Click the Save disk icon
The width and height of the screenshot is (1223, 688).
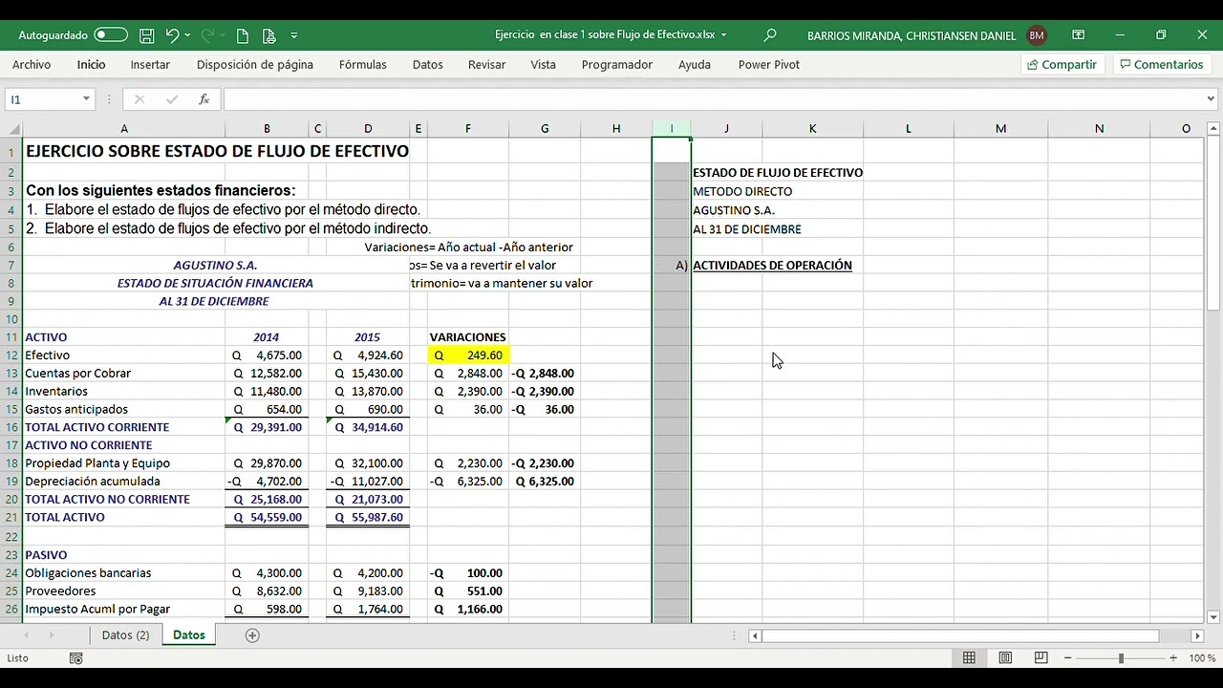click(147, 35)
